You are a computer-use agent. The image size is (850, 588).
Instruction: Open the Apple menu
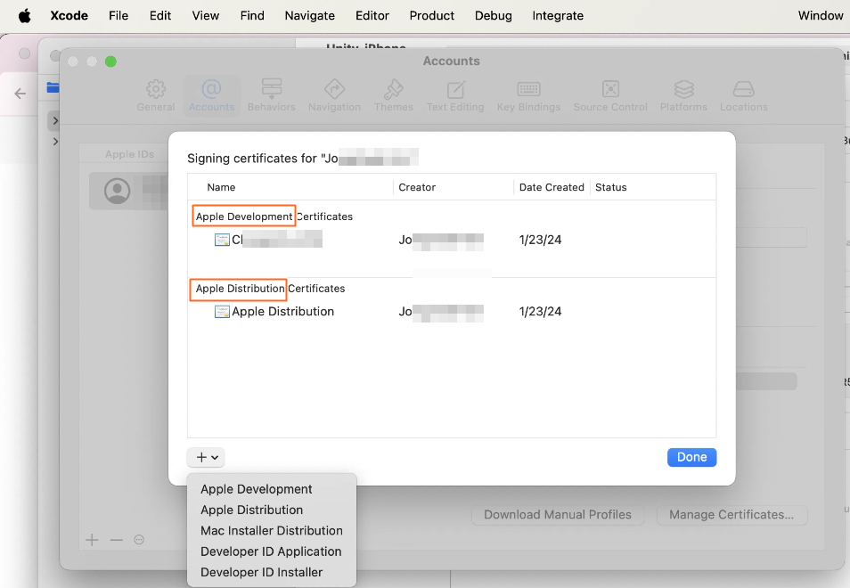coord(24,16)
